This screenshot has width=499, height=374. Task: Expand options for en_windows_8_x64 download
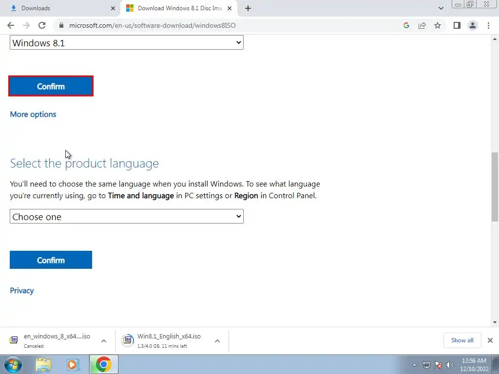click(104, 340)
